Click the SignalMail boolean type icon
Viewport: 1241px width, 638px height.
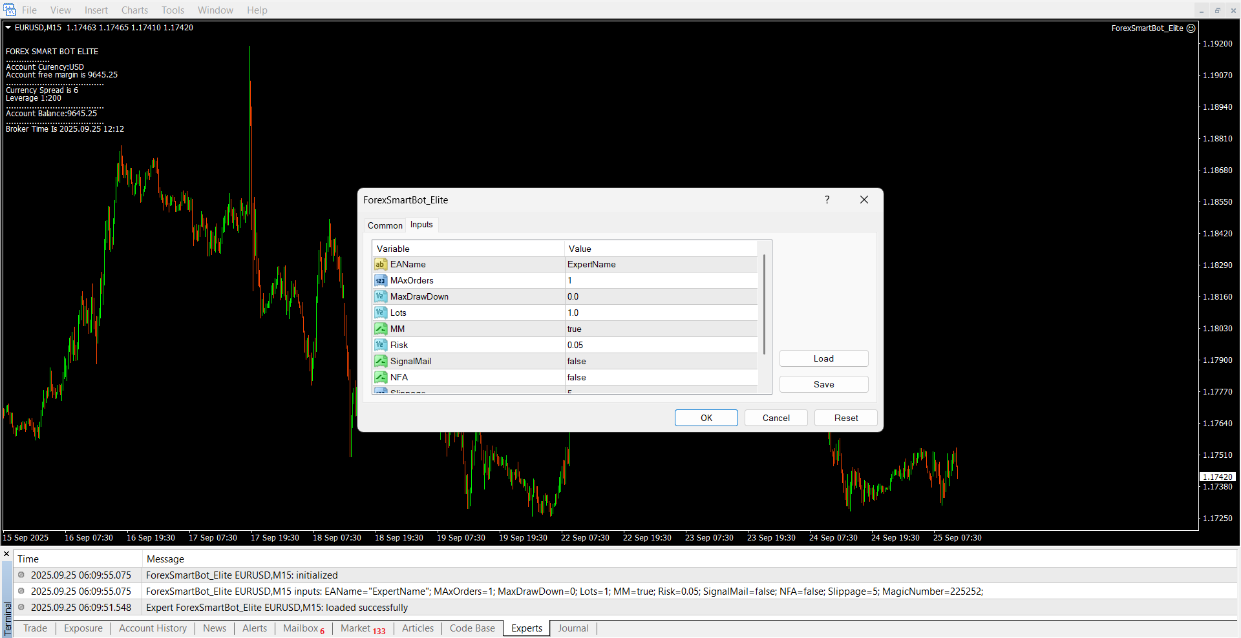click(380, 361)
